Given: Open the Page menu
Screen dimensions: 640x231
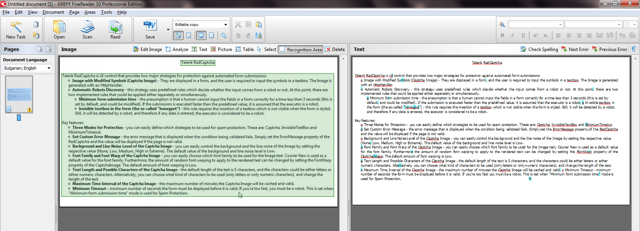Looking at the screenshot, I should pyautogui.click(x=74, y=12).
